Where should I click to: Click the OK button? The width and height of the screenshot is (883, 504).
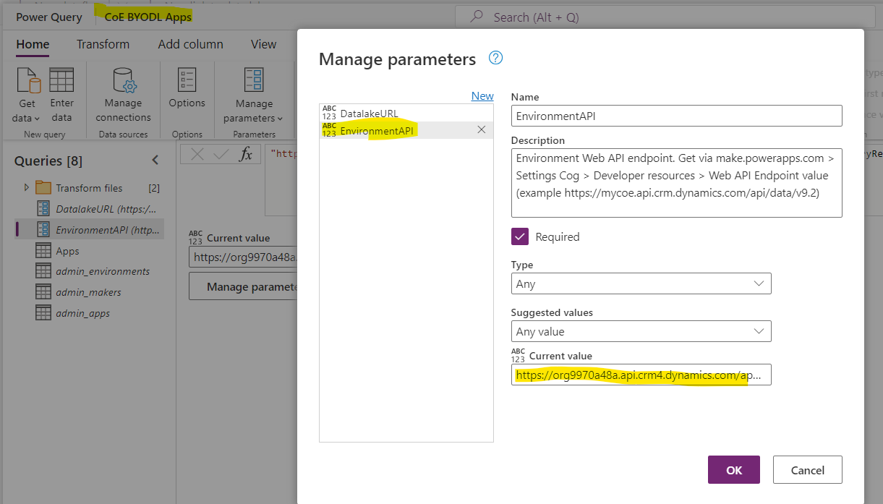(733, 469)
